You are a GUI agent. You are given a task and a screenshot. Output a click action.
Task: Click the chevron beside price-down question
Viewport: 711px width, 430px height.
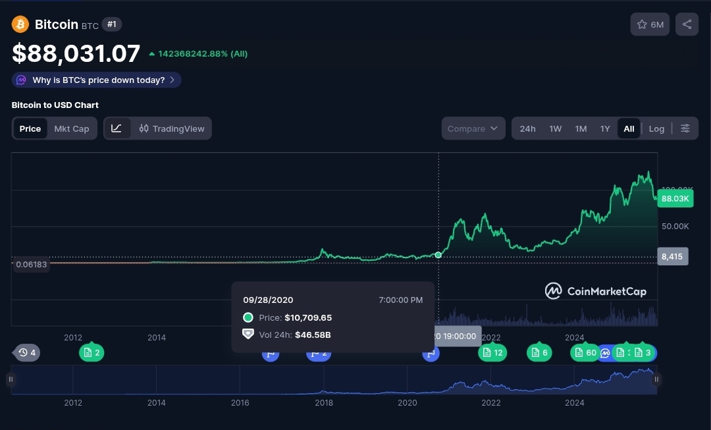[172, 80]
